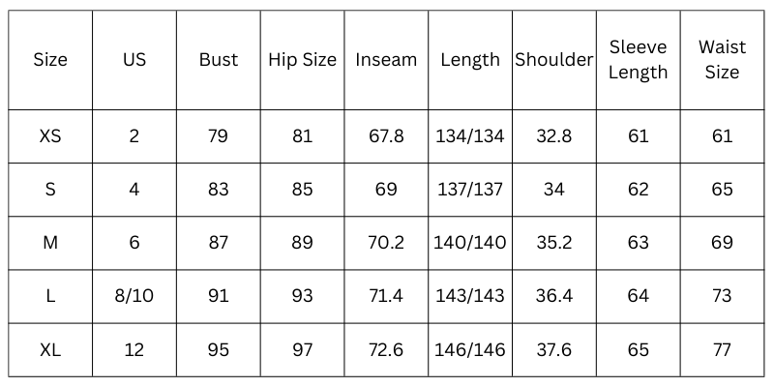Image resolution: width=774 pixels, height=387 pixels.
Task: Select the US size 12 cell
Action: click(x=134, y=350)
